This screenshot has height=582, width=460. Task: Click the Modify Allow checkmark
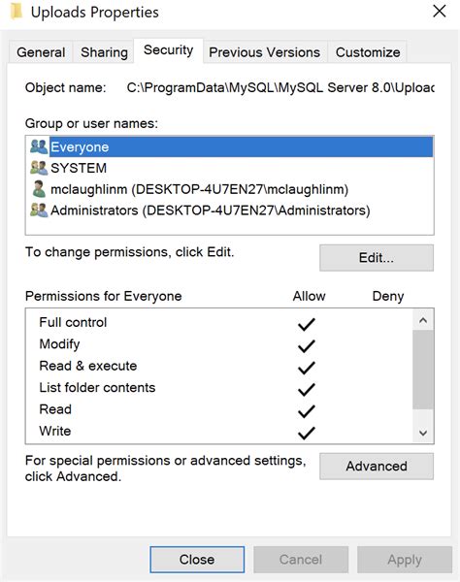307,346
